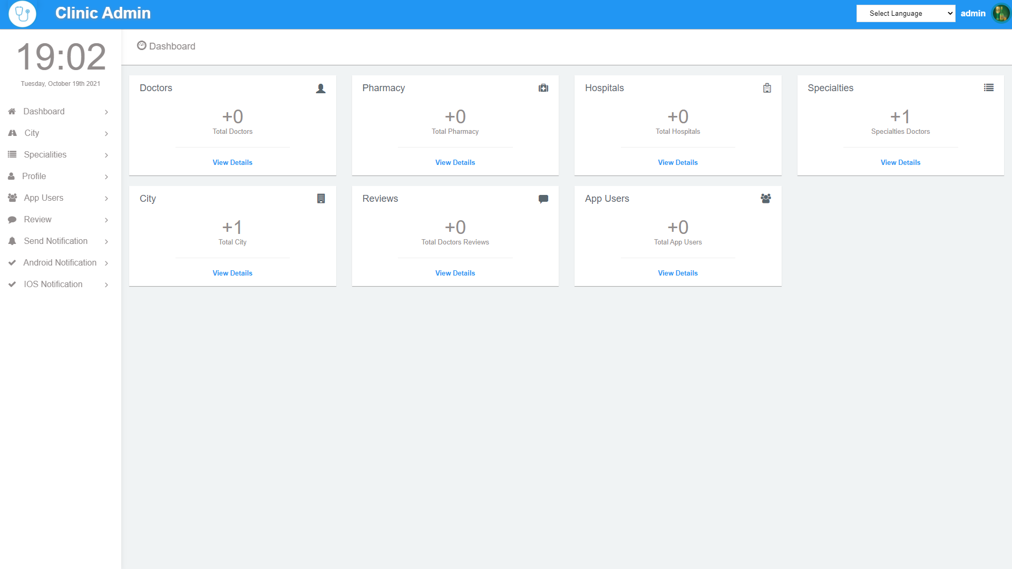The height and width of the screenshot is (569, 1012).
Task: Expand the City sidebar chevron
Action: (x=106, y=134)
